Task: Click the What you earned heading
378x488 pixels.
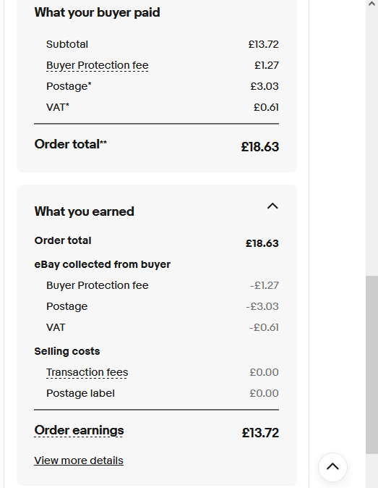Action: [x=84, y=211]
